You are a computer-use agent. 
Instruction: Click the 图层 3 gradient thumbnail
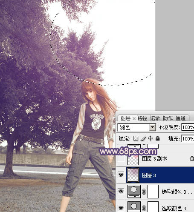point(133,175)
